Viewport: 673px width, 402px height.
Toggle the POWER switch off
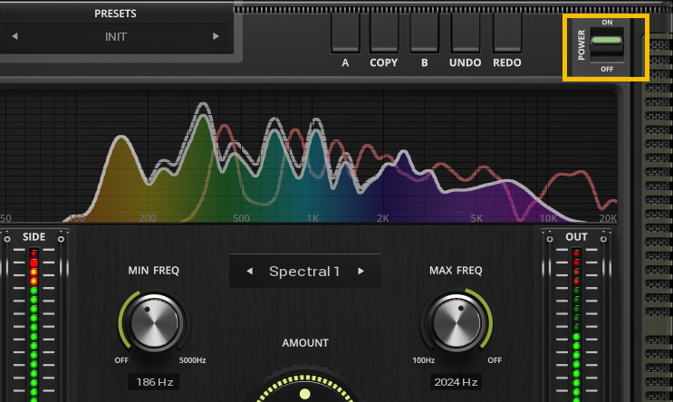tap(607, 44)
